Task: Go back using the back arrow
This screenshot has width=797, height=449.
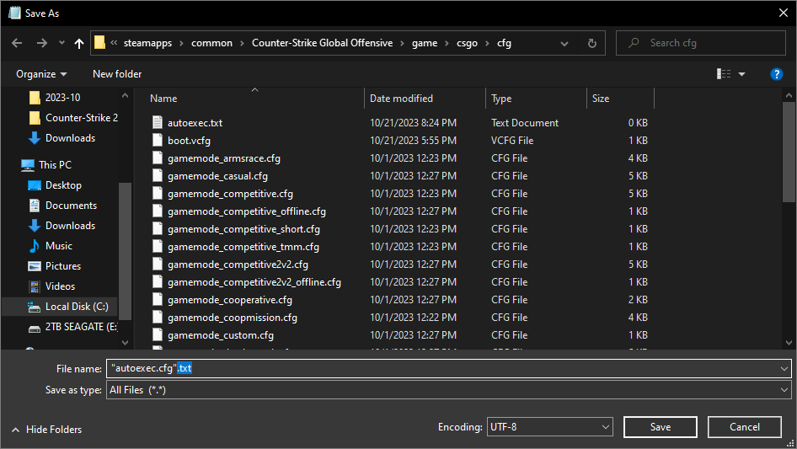Action: (x=17, y=43)
